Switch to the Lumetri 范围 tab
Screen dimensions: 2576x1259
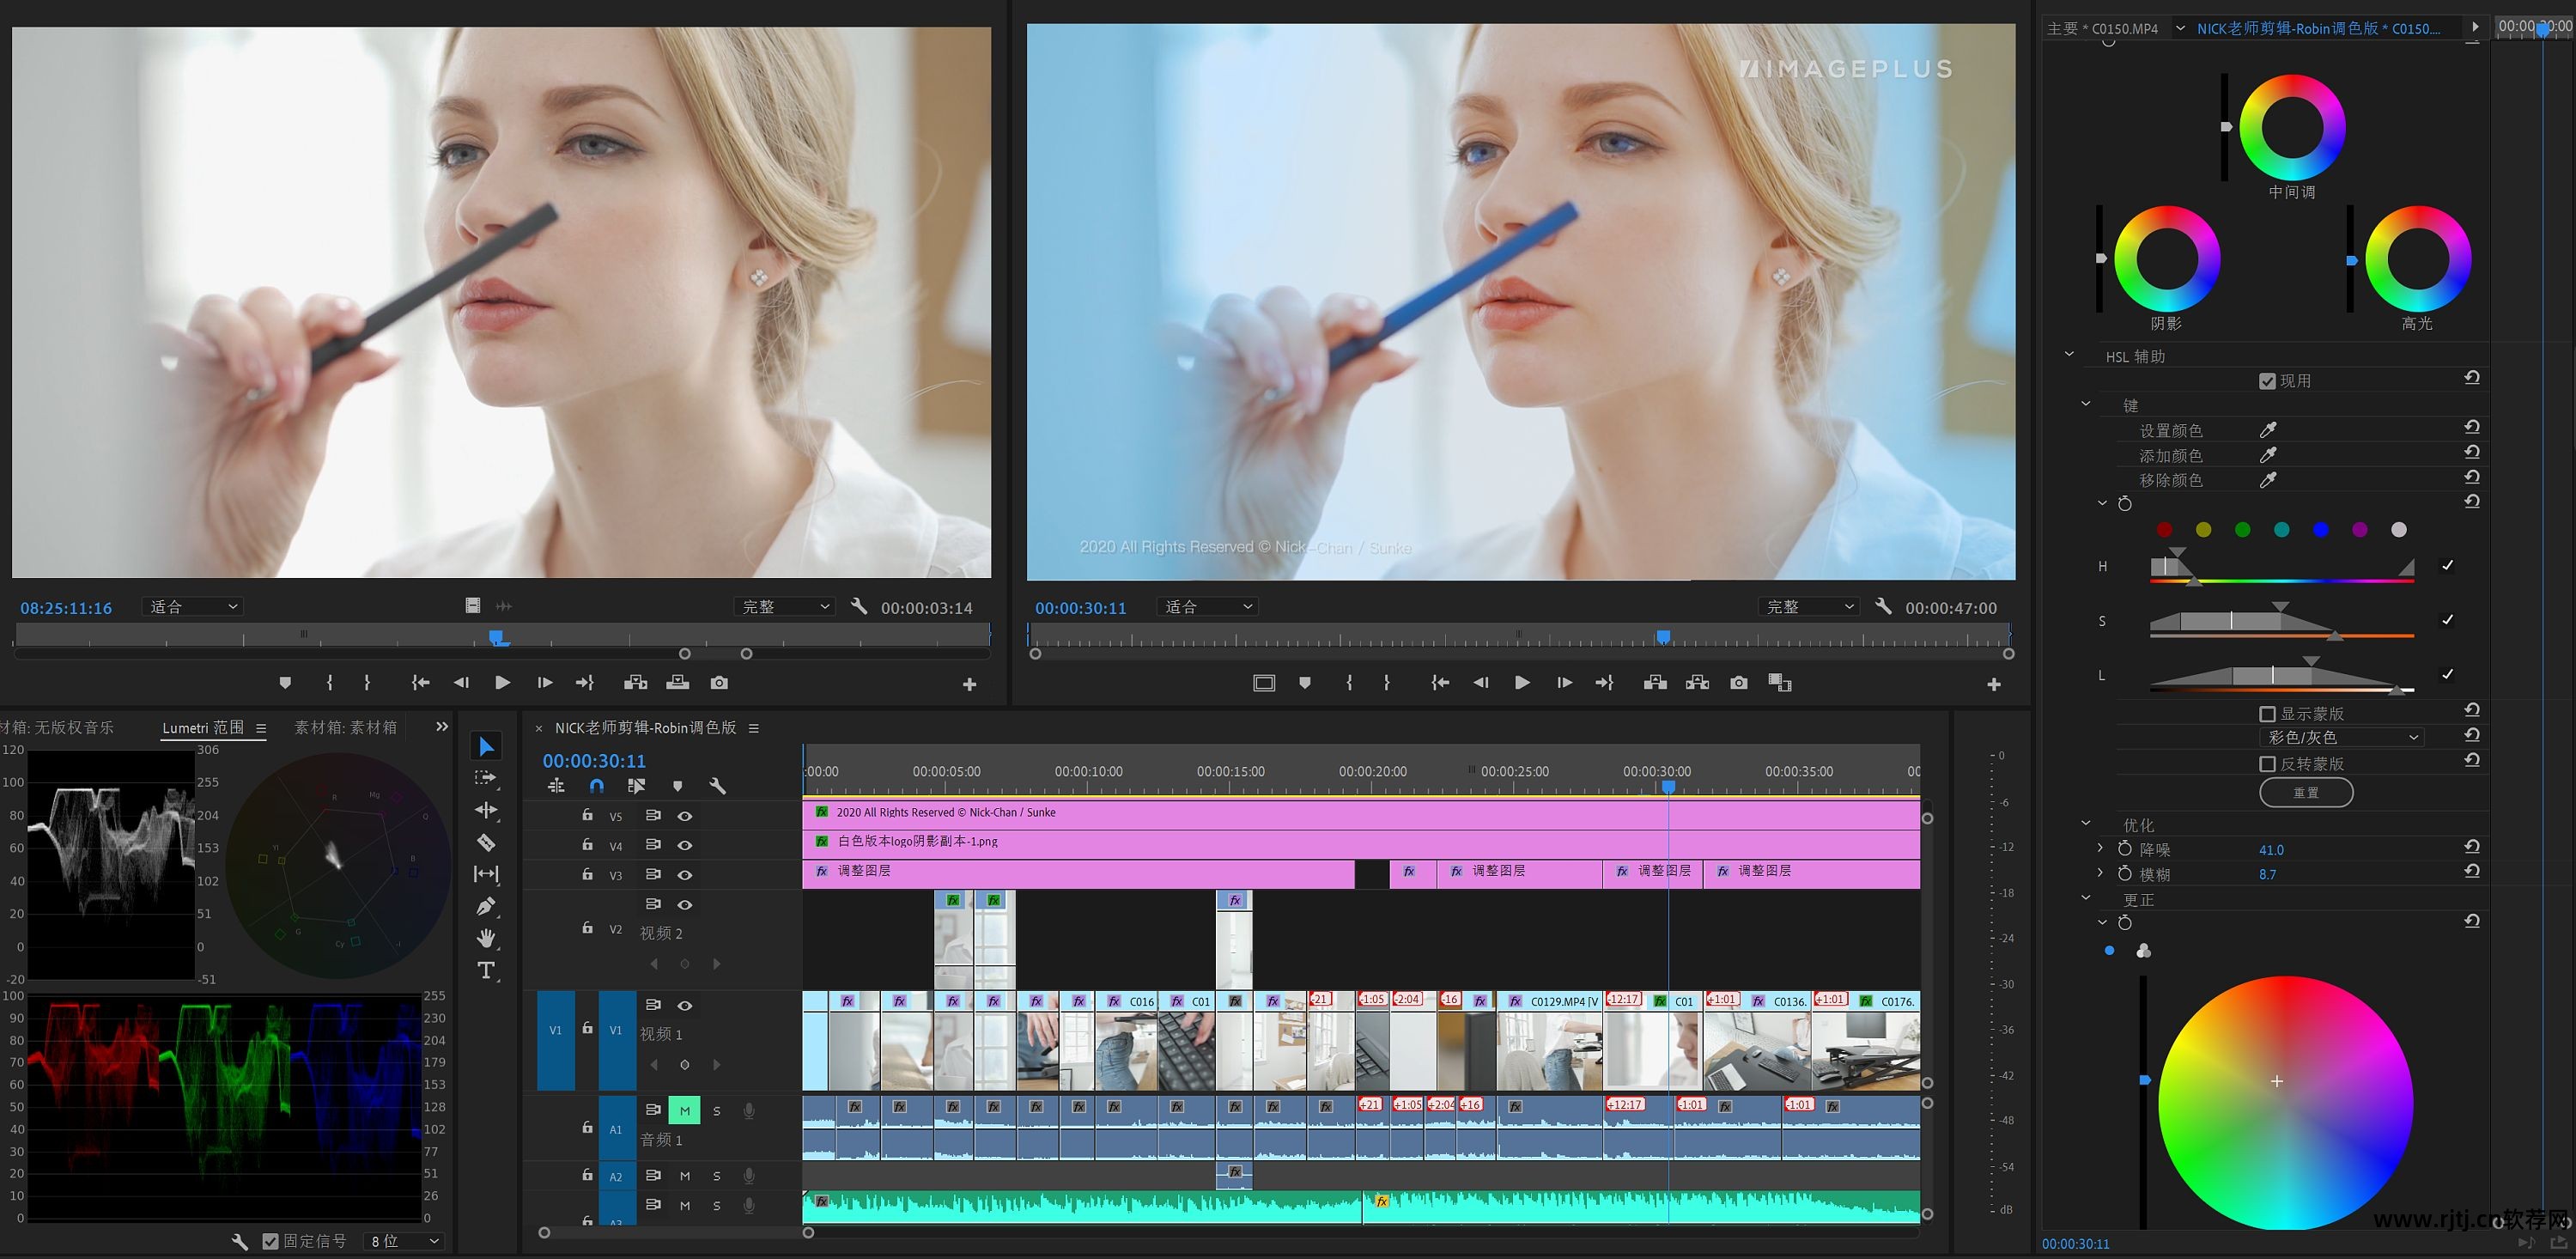(x=203, y=728)
